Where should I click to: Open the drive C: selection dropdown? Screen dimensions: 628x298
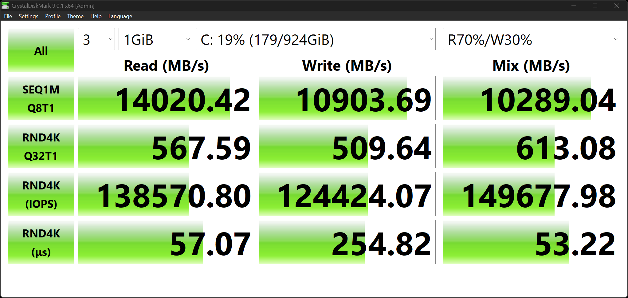point(316,39)
